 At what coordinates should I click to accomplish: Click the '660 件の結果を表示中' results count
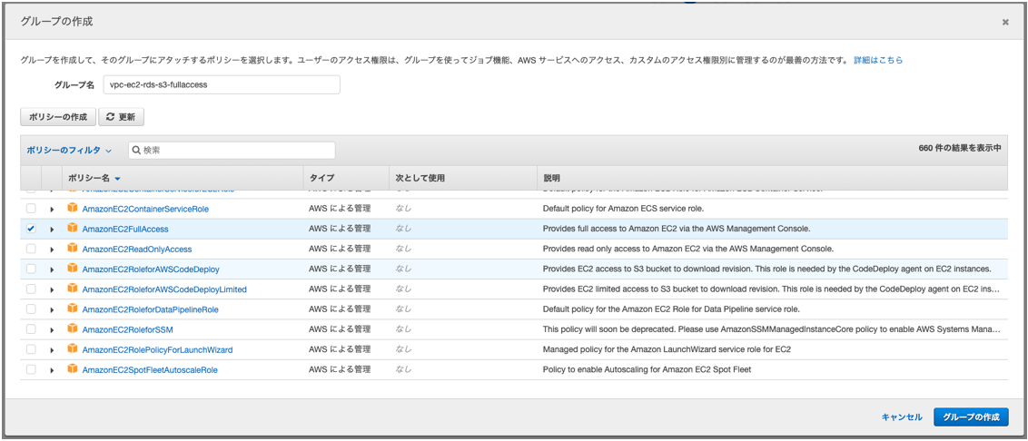coord(960,148)
